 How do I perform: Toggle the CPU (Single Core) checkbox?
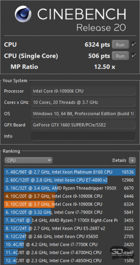134,55
